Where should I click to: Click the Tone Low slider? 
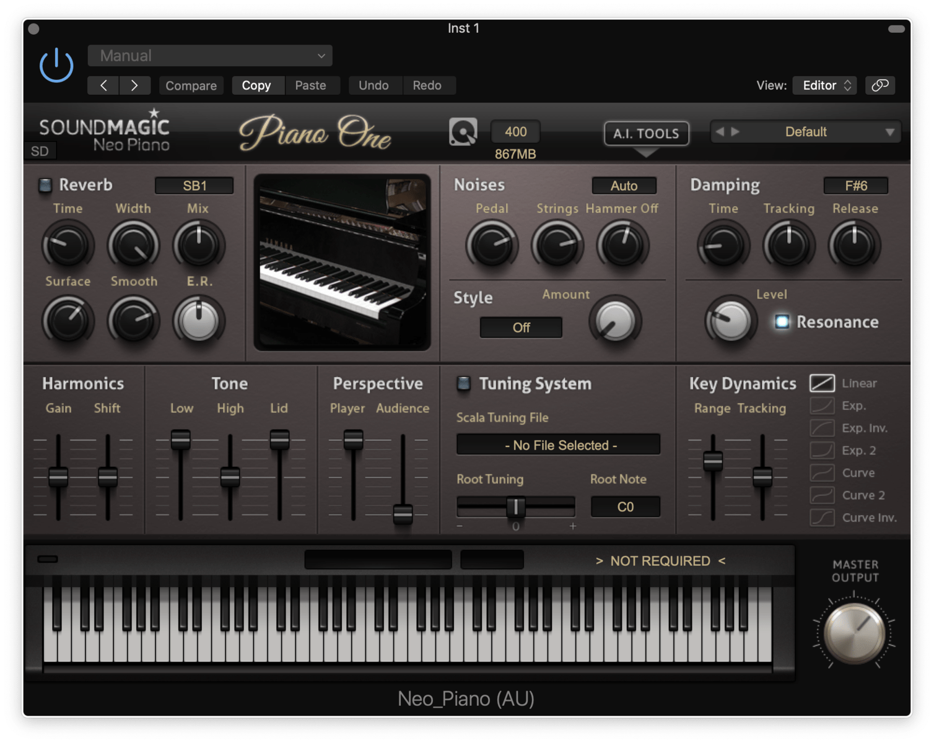[x=180, y=439]
